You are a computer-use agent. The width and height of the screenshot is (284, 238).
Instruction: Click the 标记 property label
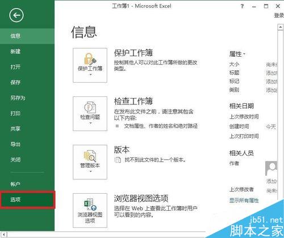pos(234,81)
